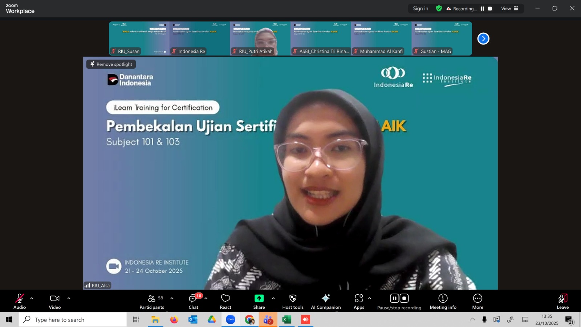Unmute the microphone Audio button
The width and height of the screenshot is (581, 327).
20,302
